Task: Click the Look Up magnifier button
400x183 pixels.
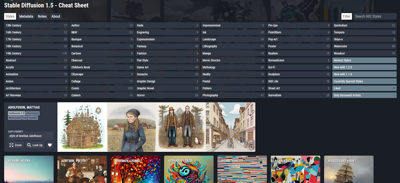Action: point(35,145)
